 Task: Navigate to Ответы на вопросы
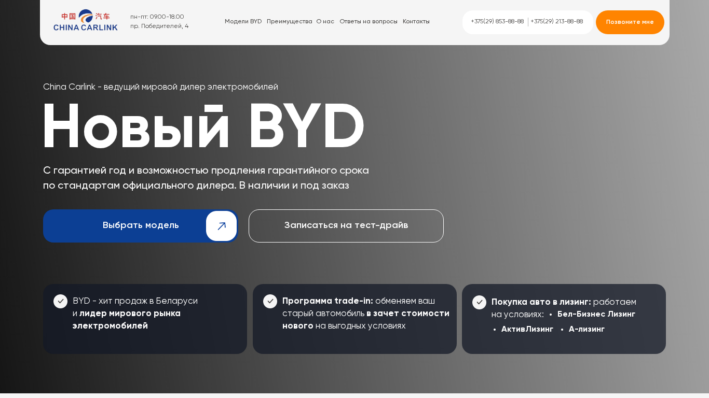point(369,22)
